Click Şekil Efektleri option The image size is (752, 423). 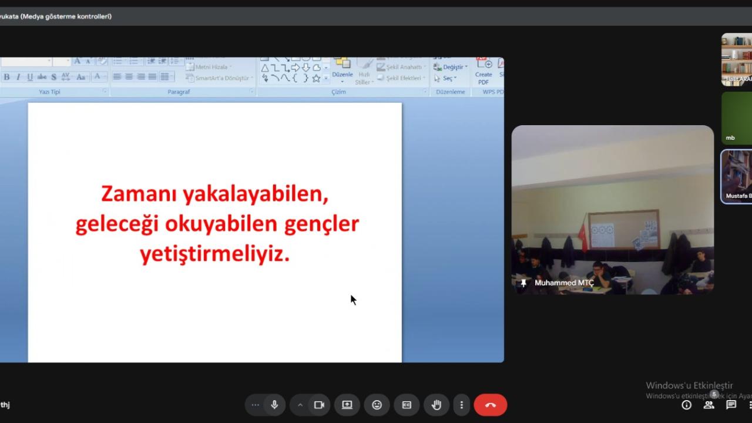click(402, 78)
